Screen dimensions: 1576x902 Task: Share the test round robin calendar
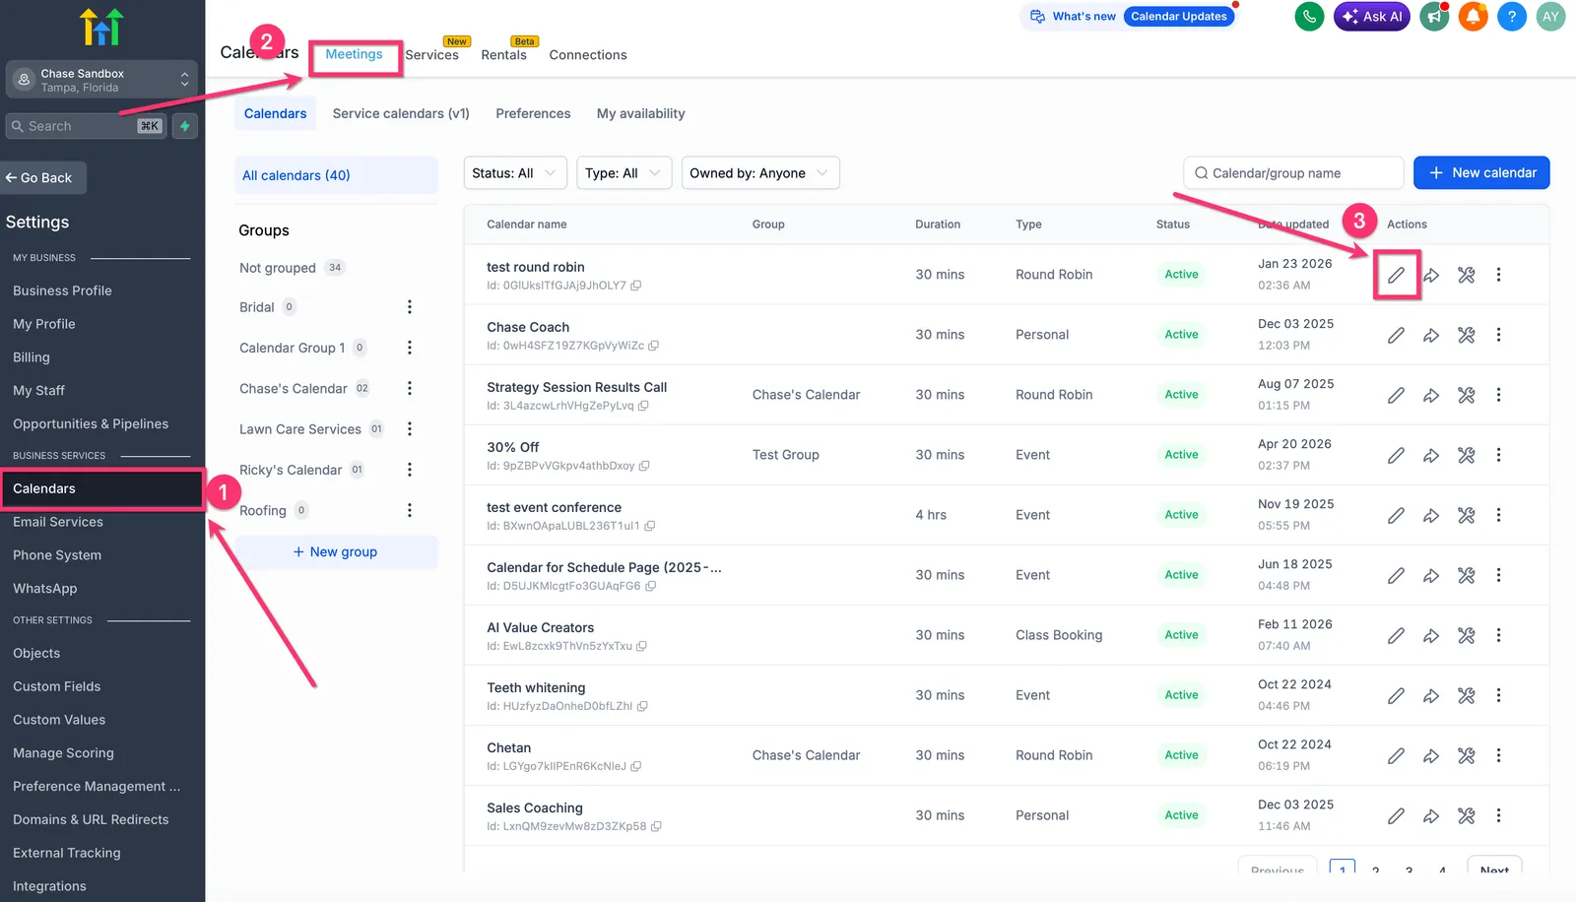click(1431, 275)
